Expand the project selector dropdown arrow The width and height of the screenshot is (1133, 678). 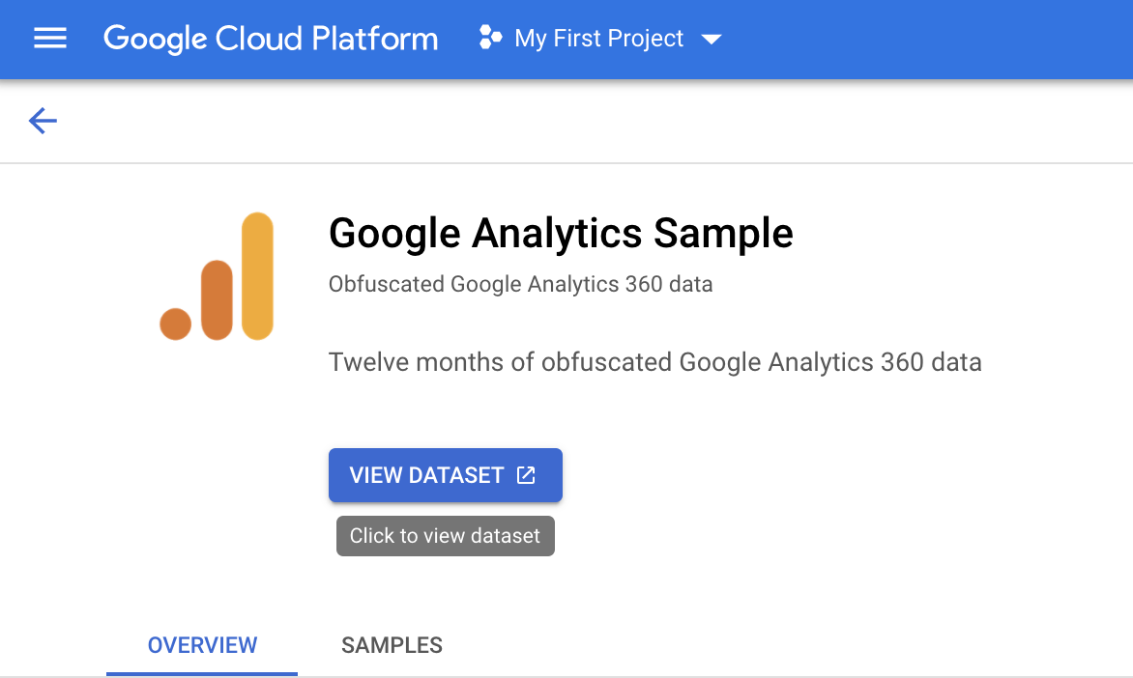[712, 40]
